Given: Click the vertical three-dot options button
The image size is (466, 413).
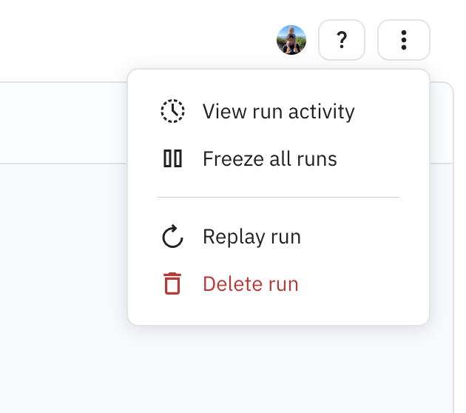Looking at the screenshot, I should pos(404,40).
